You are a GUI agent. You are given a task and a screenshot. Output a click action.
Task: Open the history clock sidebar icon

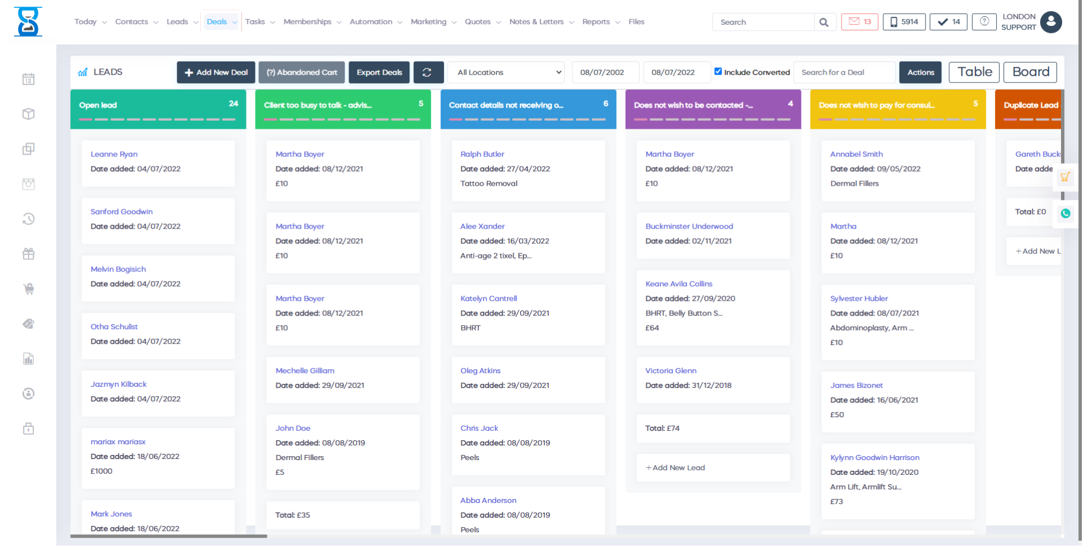tap(29, 219)
